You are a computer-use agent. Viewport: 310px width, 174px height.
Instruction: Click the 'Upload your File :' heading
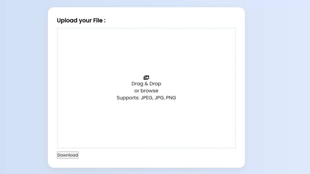(x=81, y=20)
